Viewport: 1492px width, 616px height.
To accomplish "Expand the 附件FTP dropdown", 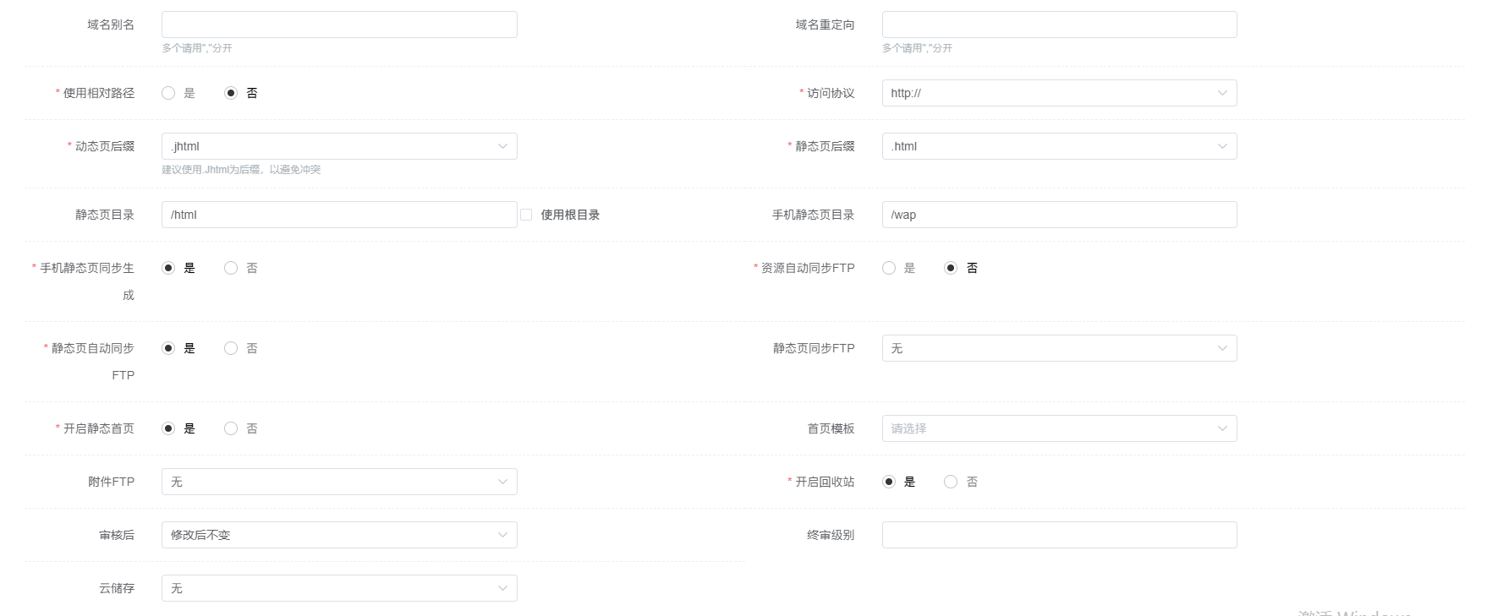I will point(339,482).
